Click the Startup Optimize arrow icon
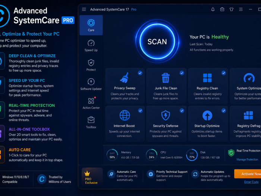This screenshot has width=261, height=196. click(207, 115)
